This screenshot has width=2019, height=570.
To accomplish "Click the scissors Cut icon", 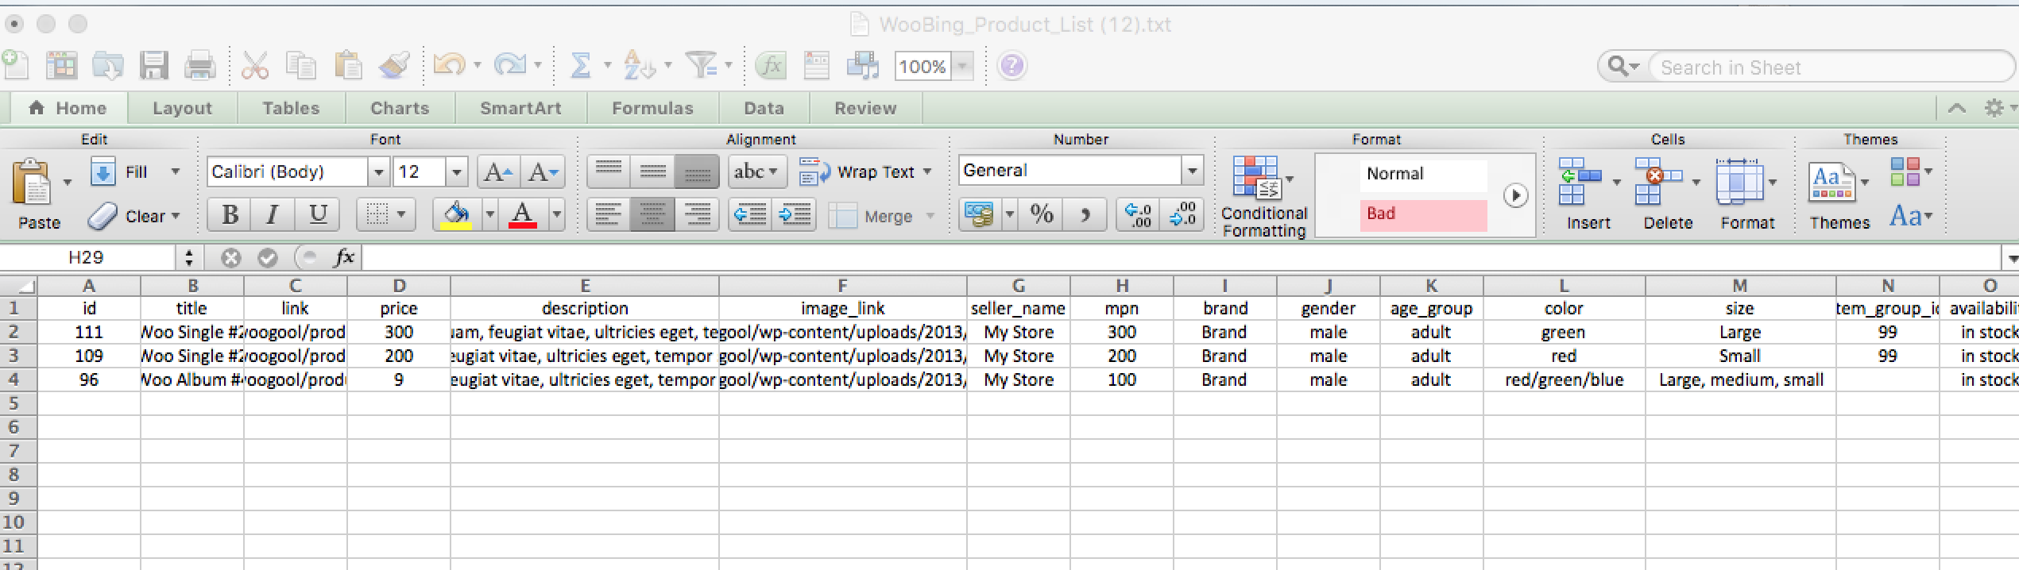I will click(x=254, y=66).
